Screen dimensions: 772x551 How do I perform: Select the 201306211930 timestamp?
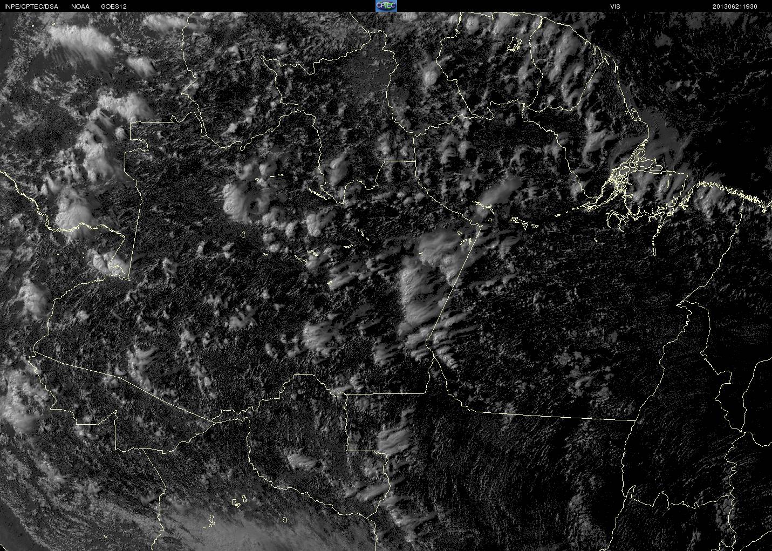pos(735,6)
